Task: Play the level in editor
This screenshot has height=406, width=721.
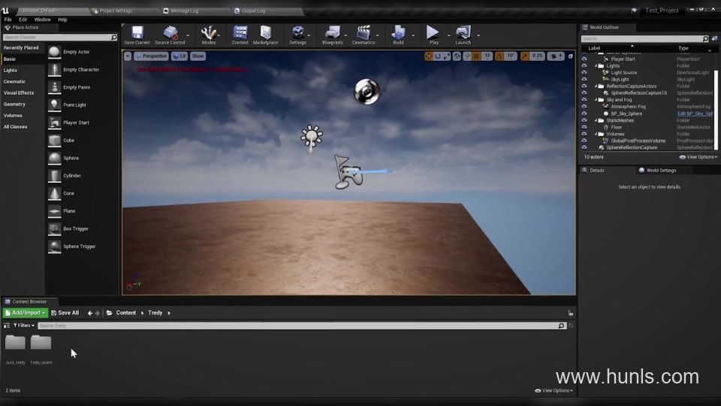Action: point(433,35)
